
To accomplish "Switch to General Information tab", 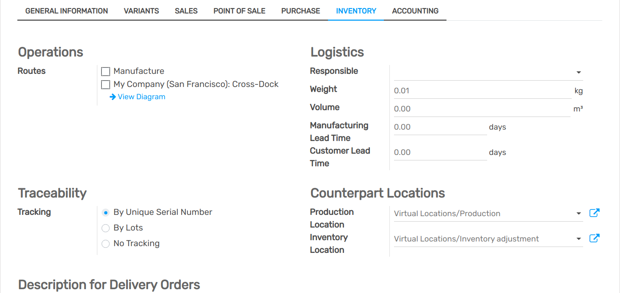I will tap(66, 11).
